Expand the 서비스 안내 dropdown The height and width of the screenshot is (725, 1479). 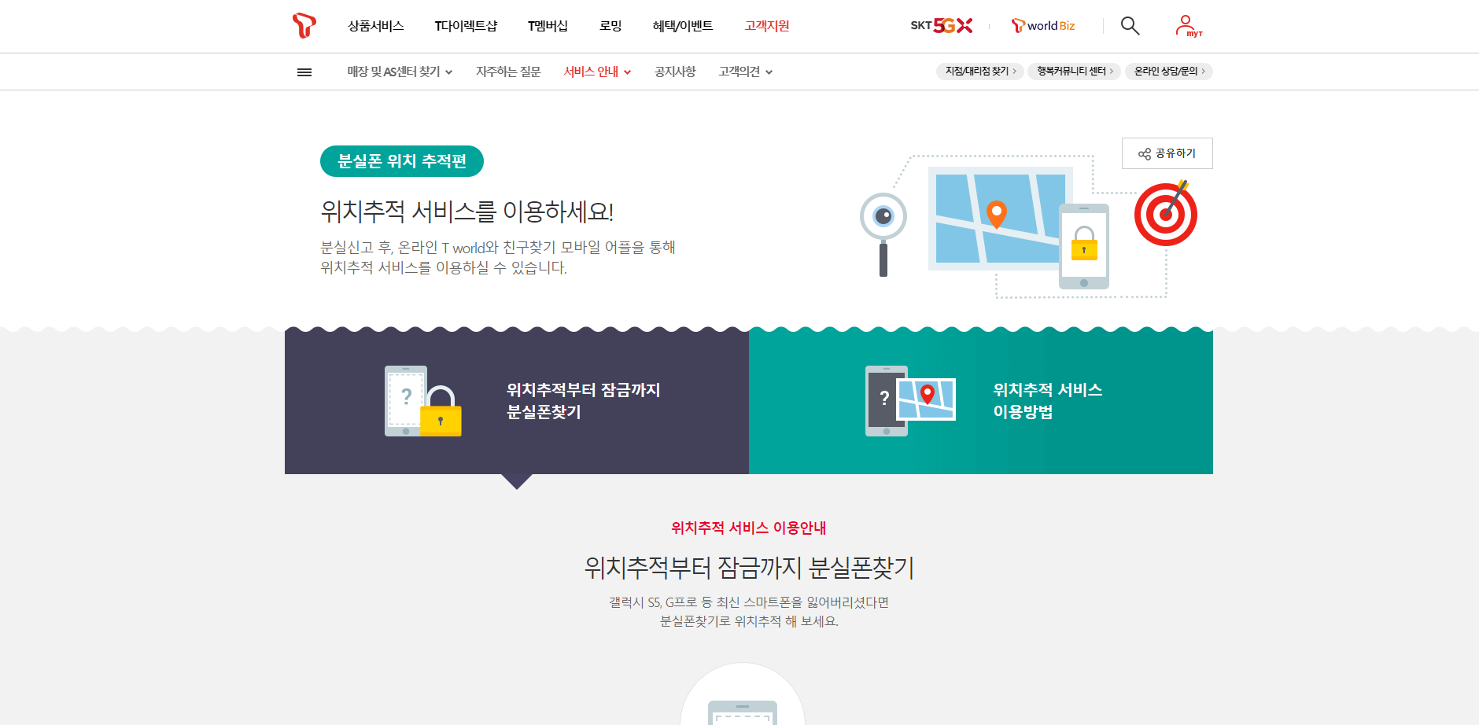[598, 72]
